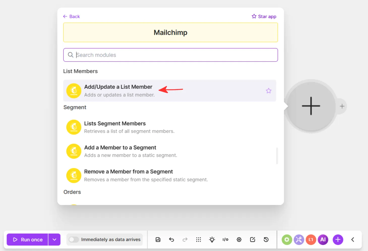Click the List Members section heading
Image resolution: width=368 pixels, height=251 pixels.
click(80, 71)
